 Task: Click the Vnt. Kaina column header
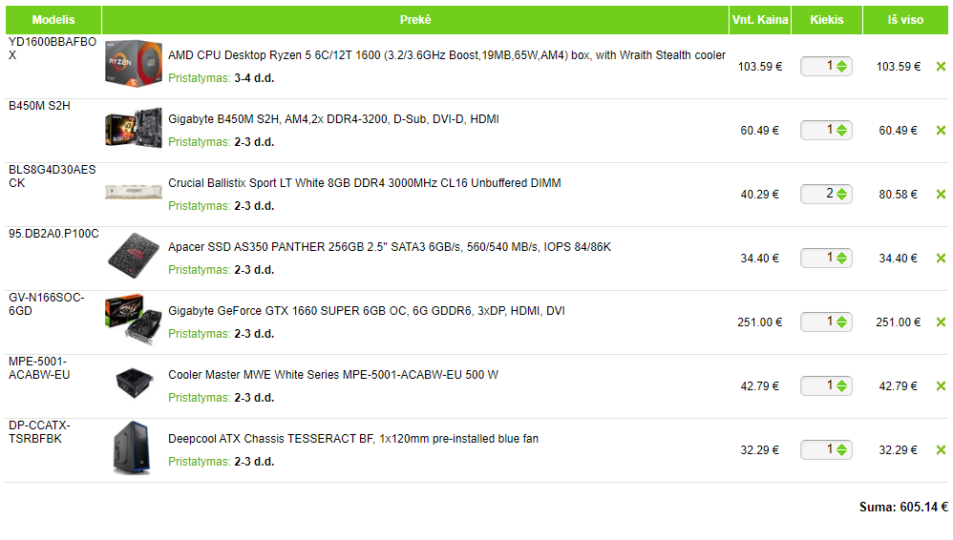pyautogui.click(x=760, y=20)
